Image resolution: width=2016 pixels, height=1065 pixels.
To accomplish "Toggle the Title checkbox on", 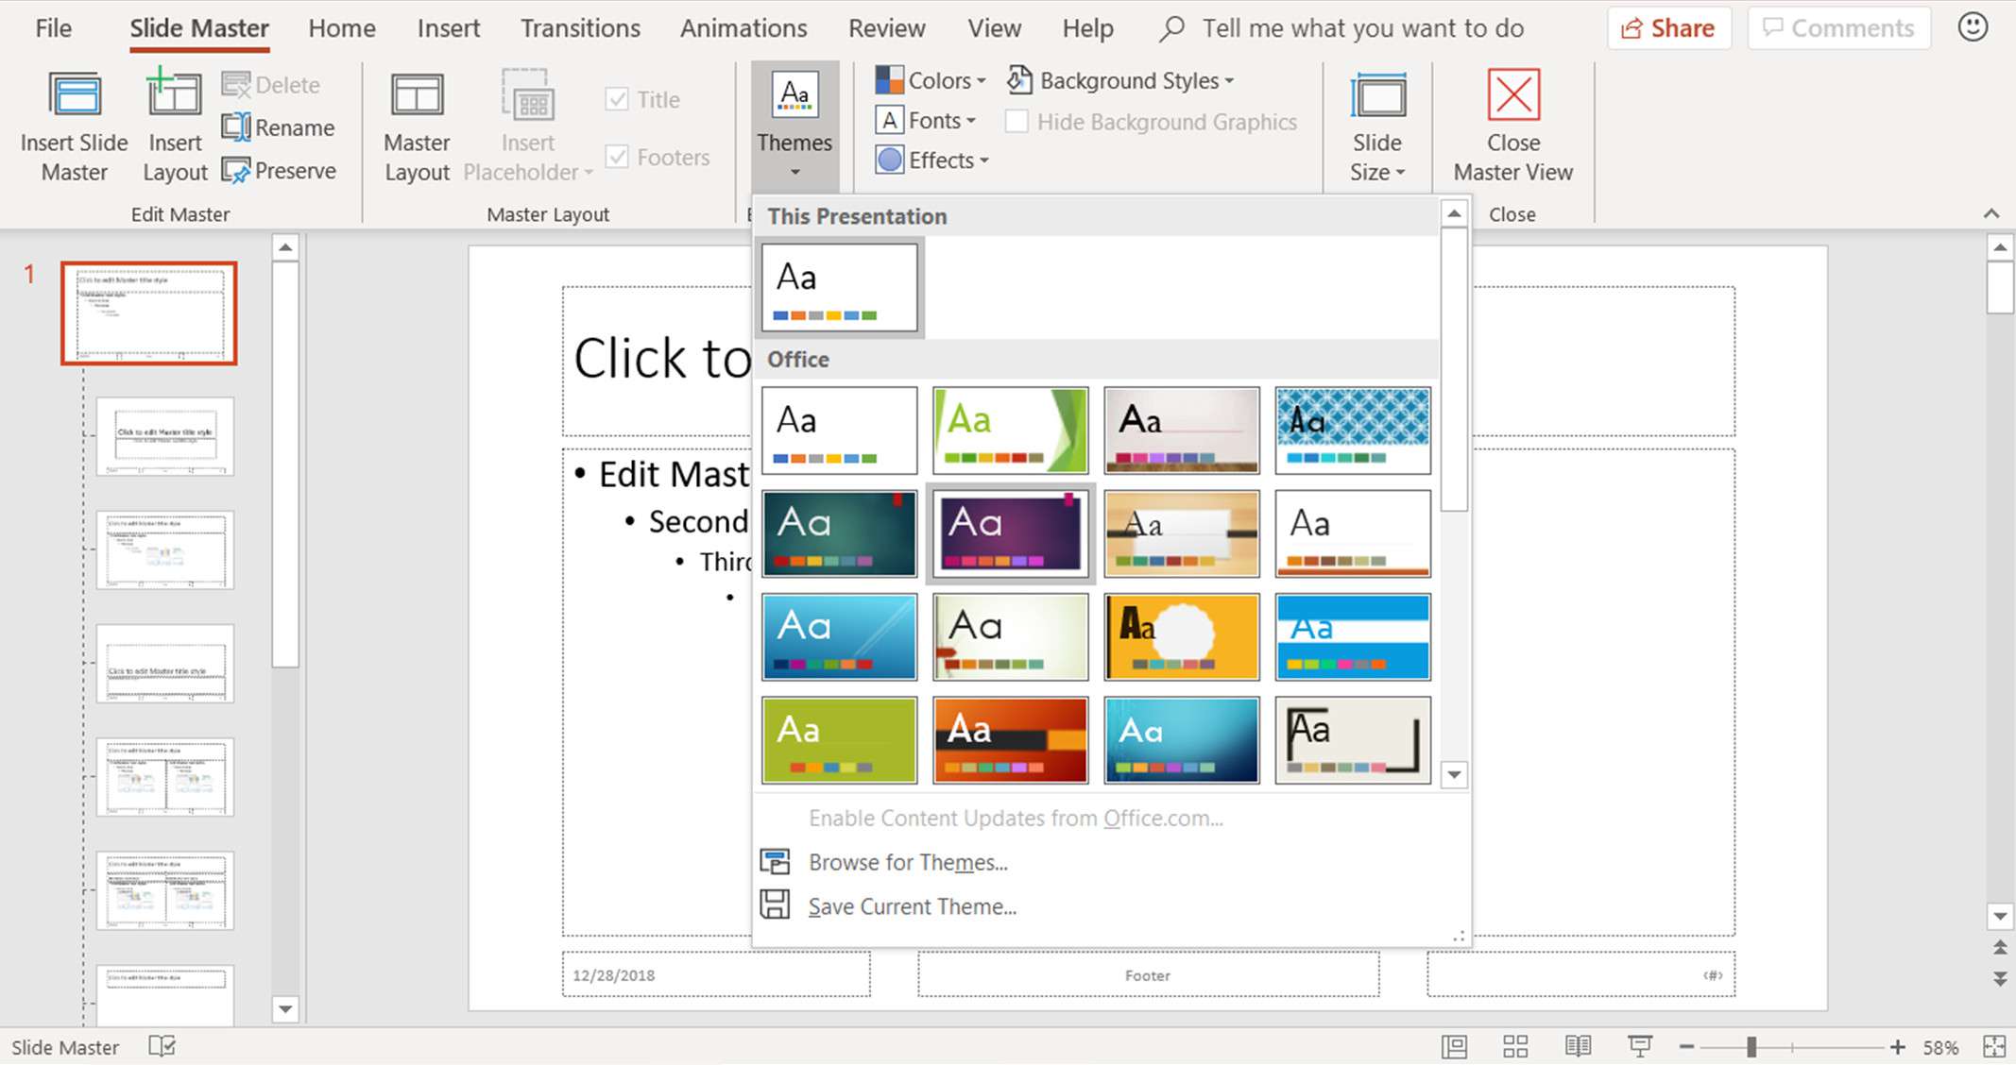I will (616, 98).
